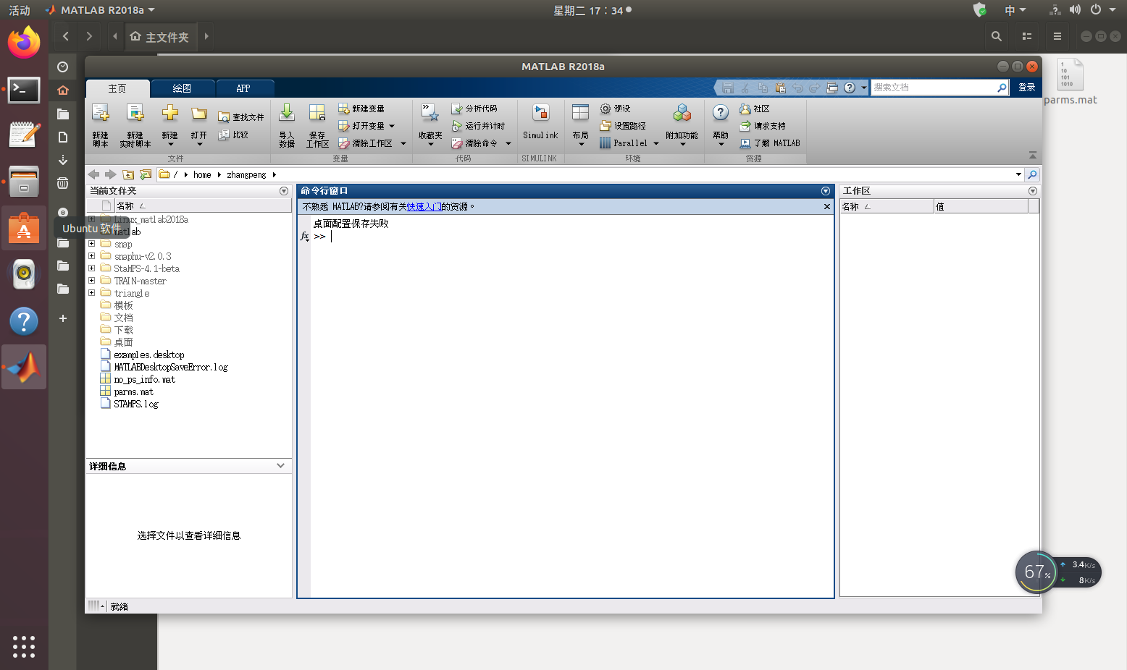Click the browse for folder icon
Viewport: 1127px width, 670px height.
coord(146,174)
